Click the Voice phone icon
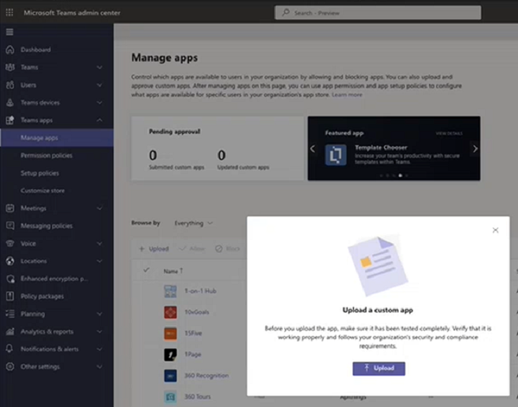This screenshot has height=407, width=518. pyautogui.click(x=9, y=243)
